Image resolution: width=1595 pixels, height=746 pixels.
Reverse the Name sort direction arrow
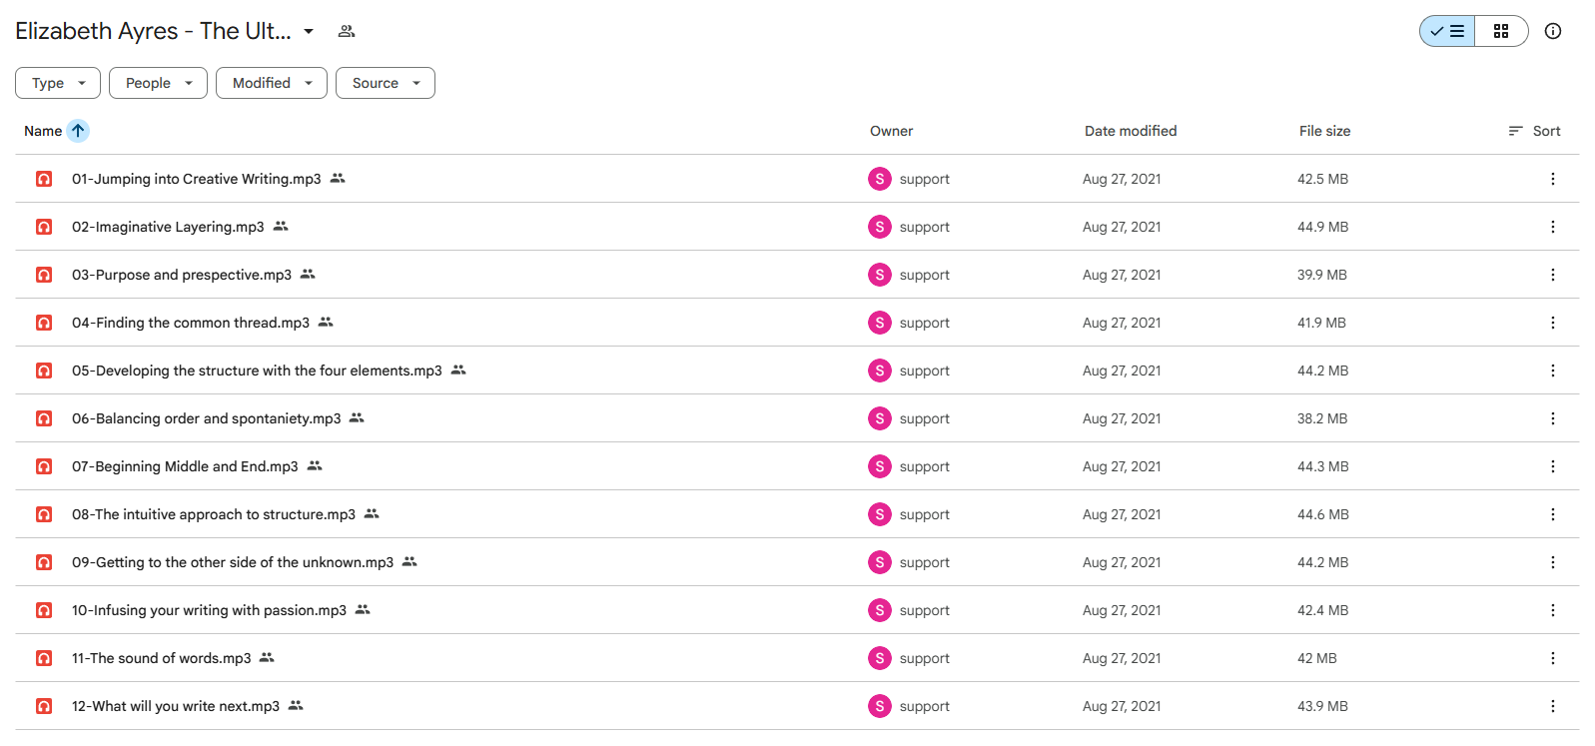pos(78,131)
